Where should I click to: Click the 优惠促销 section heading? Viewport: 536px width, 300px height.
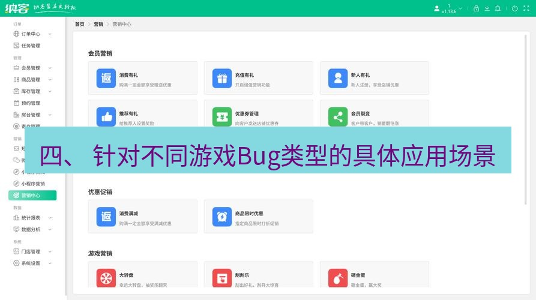[x=100, y=192]
